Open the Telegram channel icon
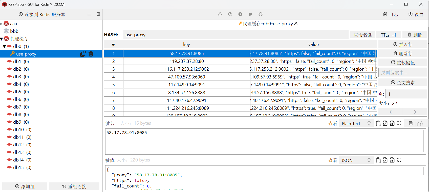Image resolution: width=429 pixels, height=192 pixels. (x=240, y=14)
